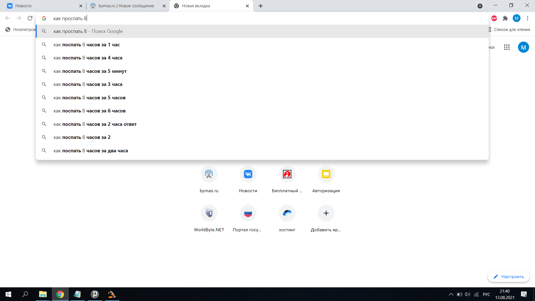Screen dimensions: 535x301
Task: Click the address bar search field
Action: coord(251,18)
